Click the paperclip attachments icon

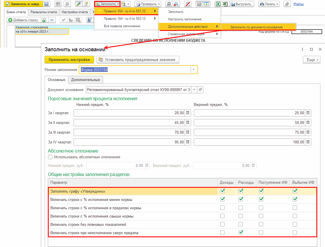tap(287, 4)
